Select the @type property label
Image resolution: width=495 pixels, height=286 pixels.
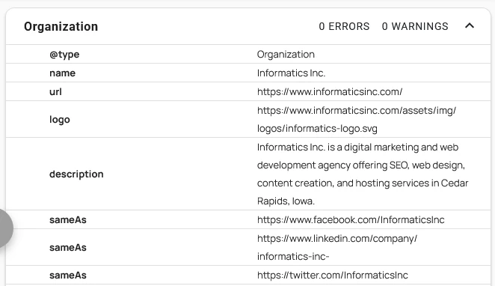click(x=64, y=55)
